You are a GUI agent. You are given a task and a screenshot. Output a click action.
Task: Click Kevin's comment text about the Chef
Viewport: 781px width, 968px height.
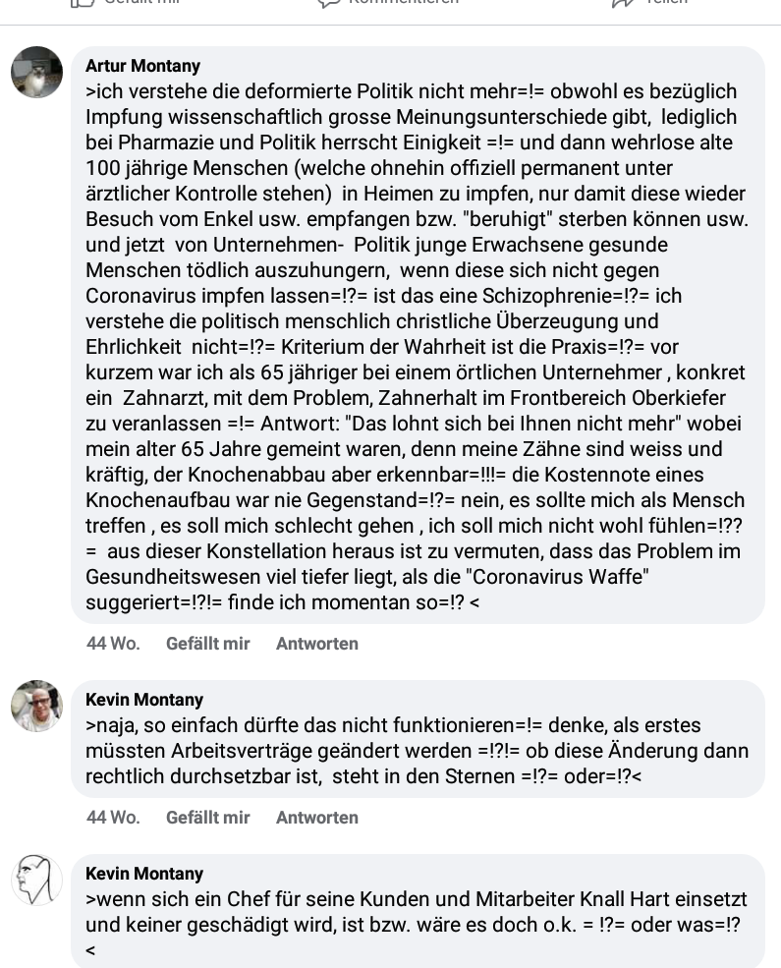413,912
